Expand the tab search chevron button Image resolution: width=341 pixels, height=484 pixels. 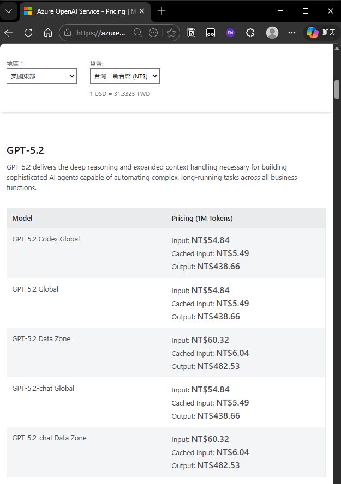pyautogui.click(x=9, y=11)
